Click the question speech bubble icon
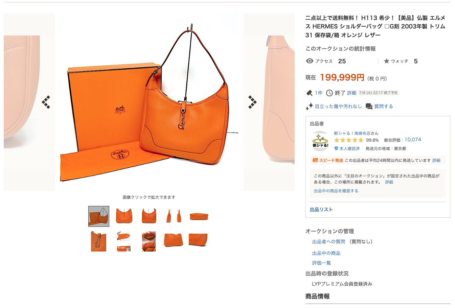 369,106
